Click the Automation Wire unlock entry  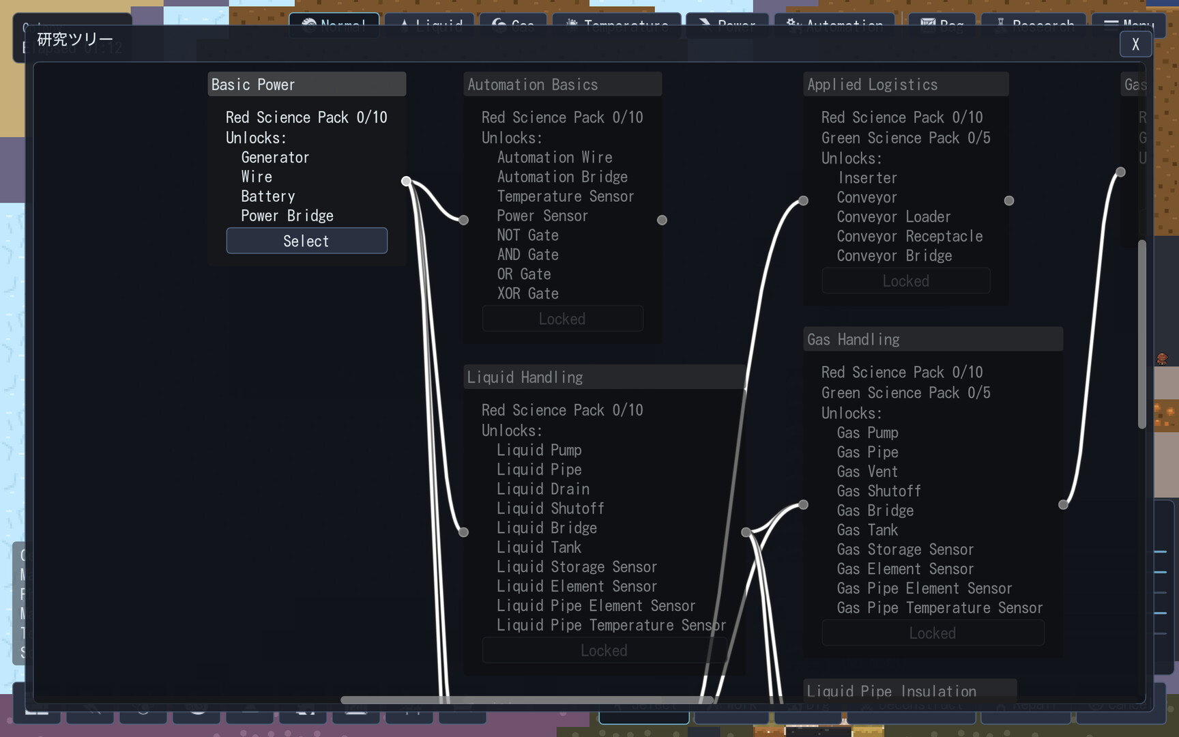tap(555, 158)
